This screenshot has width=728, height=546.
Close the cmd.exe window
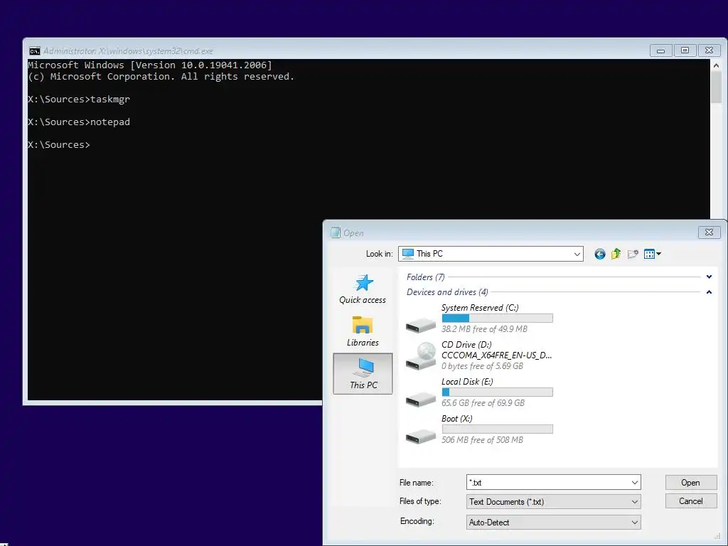[x=709, y=50]
